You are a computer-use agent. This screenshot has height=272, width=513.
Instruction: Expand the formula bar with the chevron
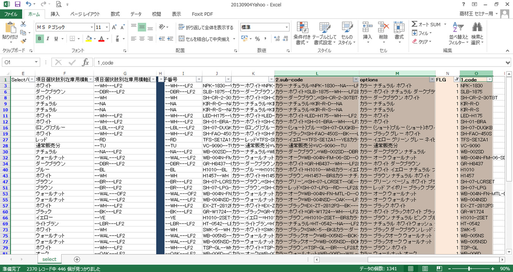coord(508,63)
